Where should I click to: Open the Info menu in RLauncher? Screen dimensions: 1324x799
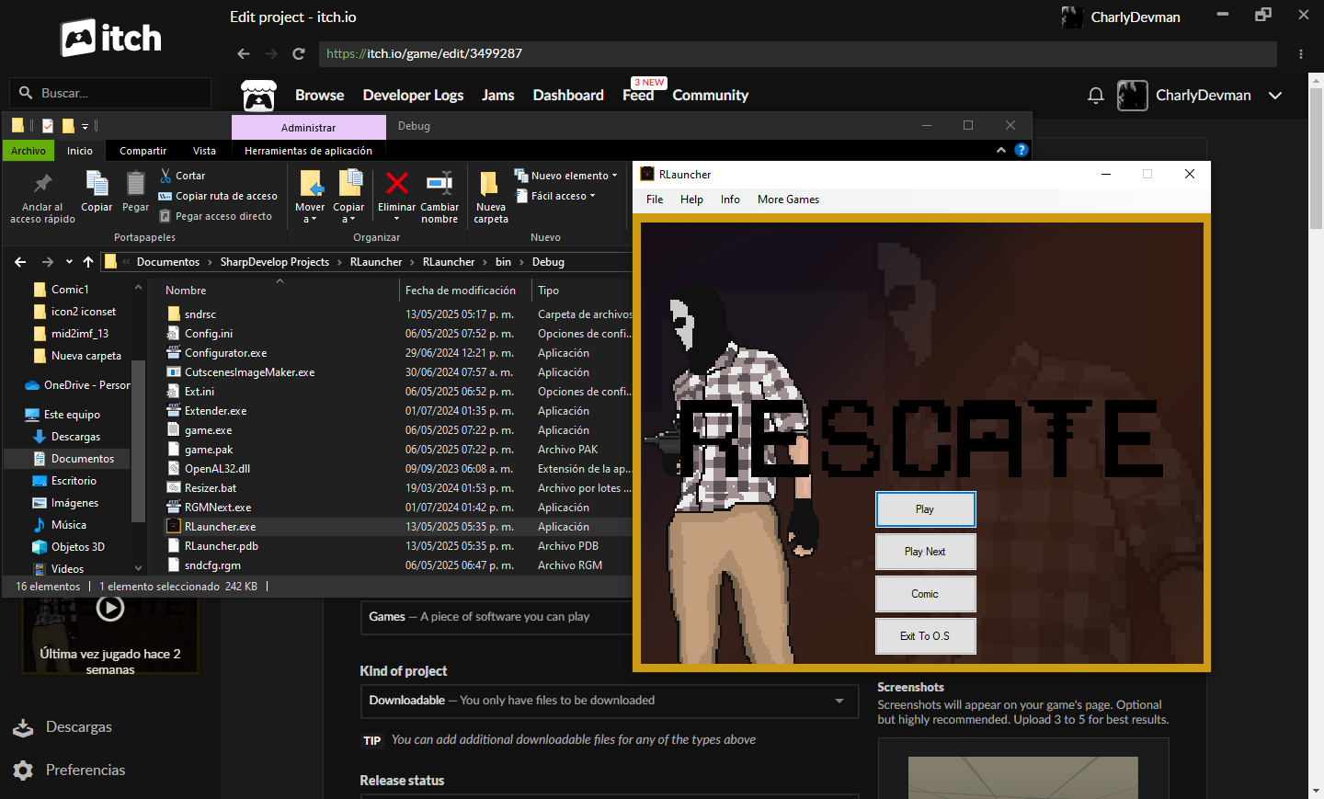(730, 200)
